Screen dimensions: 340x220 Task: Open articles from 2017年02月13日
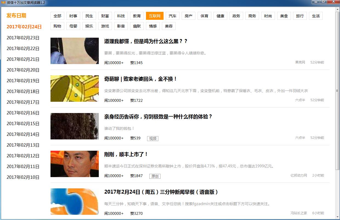tap(23, 145)
